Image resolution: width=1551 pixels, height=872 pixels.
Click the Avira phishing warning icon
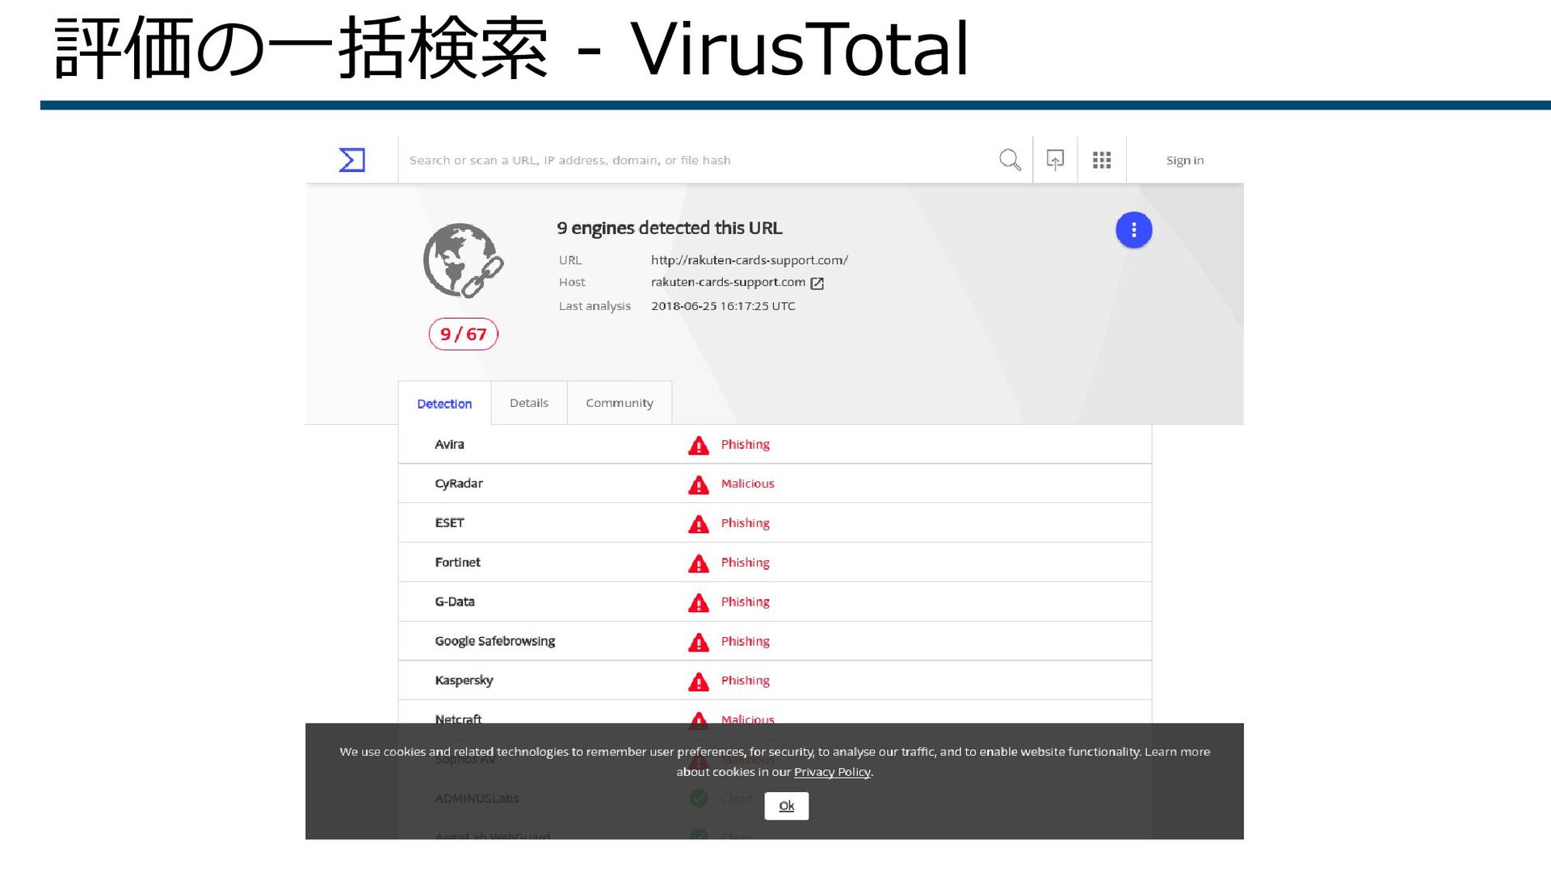698,446
